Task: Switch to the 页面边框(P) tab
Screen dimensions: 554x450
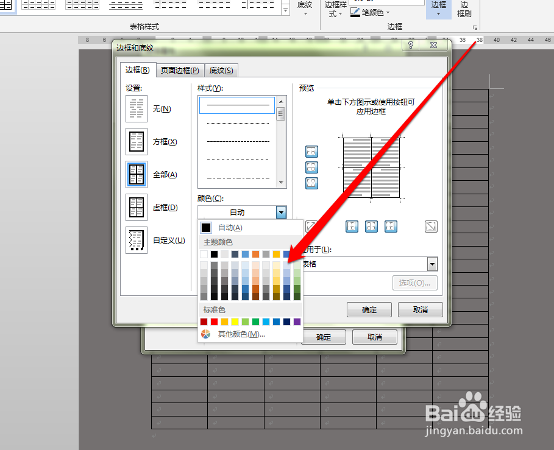Action: [x=180, y=71]
